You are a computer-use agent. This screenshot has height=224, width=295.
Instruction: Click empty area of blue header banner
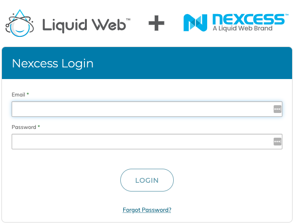coord(192,63)
